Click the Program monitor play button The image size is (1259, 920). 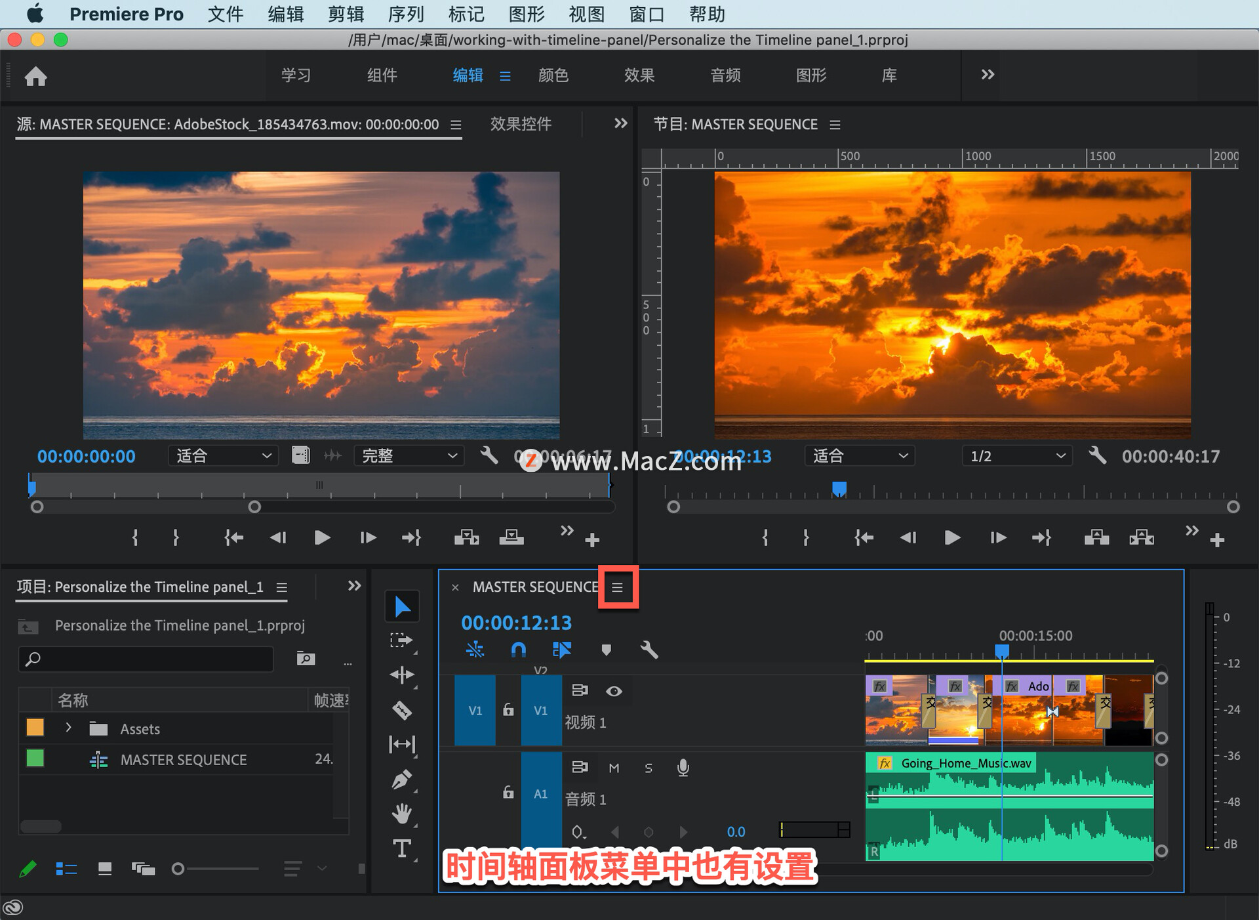click(x=951, y=538)
